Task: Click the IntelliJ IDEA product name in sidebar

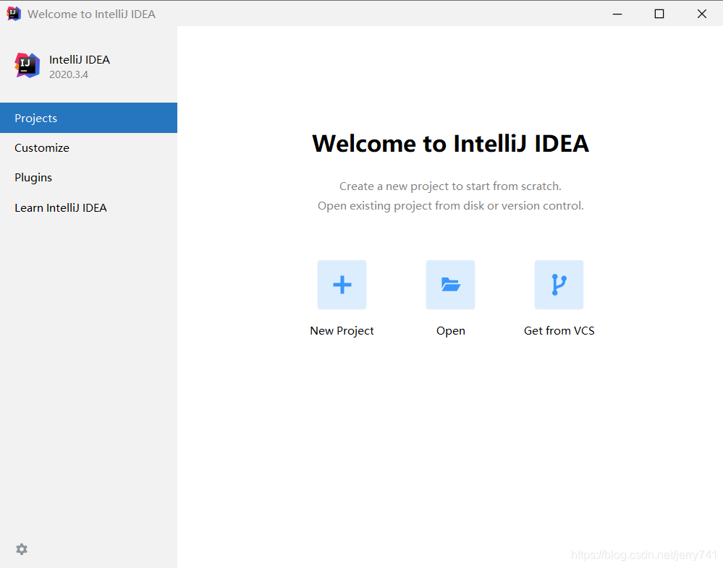Action: (x=80, y=60)
